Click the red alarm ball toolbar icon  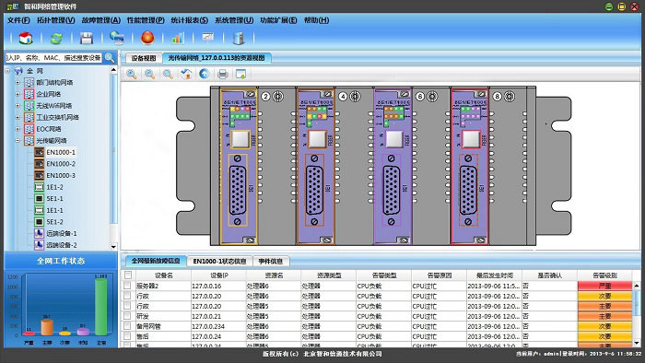(147, 38)
